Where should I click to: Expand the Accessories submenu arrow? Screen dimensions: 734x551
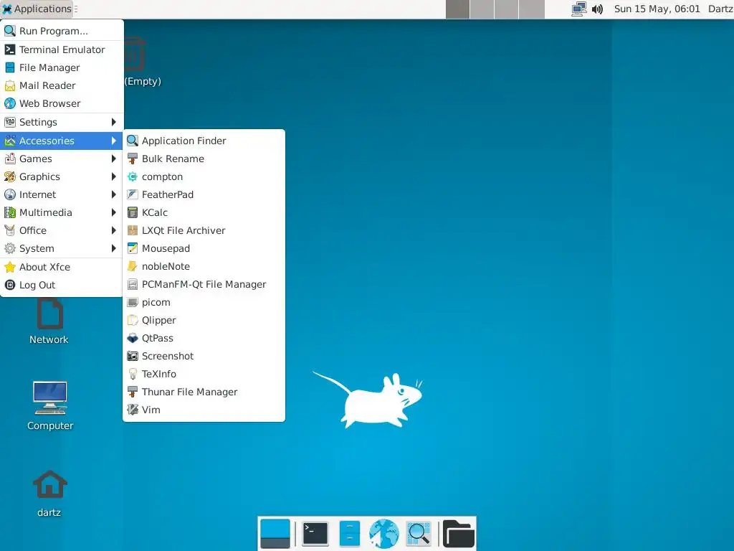coord(113,141)
